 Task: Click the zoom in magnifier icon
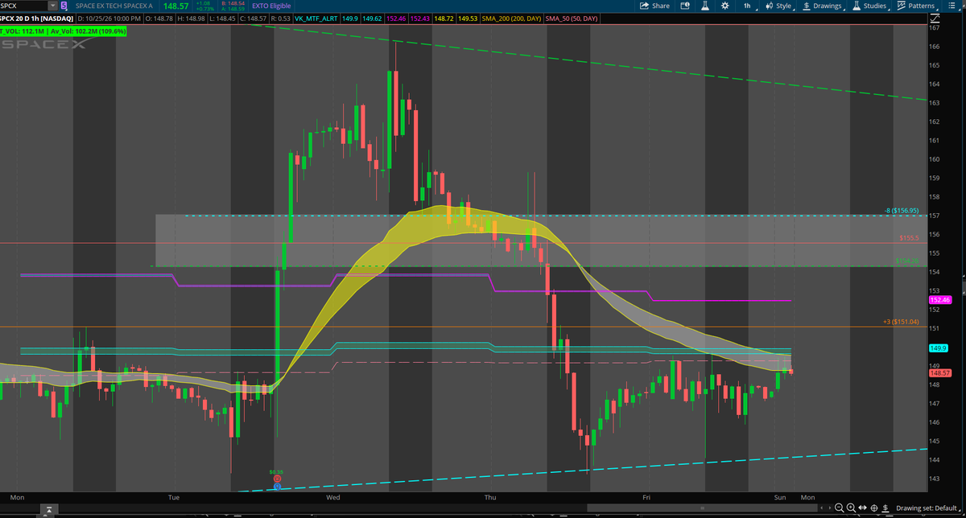coord(852,508)
